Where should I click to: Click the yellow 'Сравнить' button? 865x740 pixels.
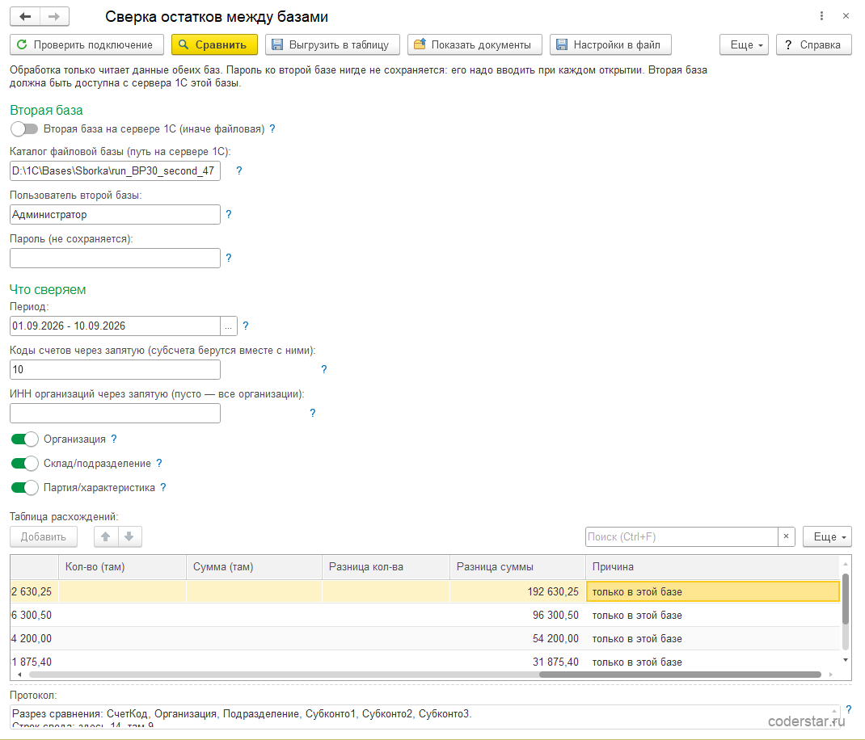pyautogui.click(x=214, y=44)
